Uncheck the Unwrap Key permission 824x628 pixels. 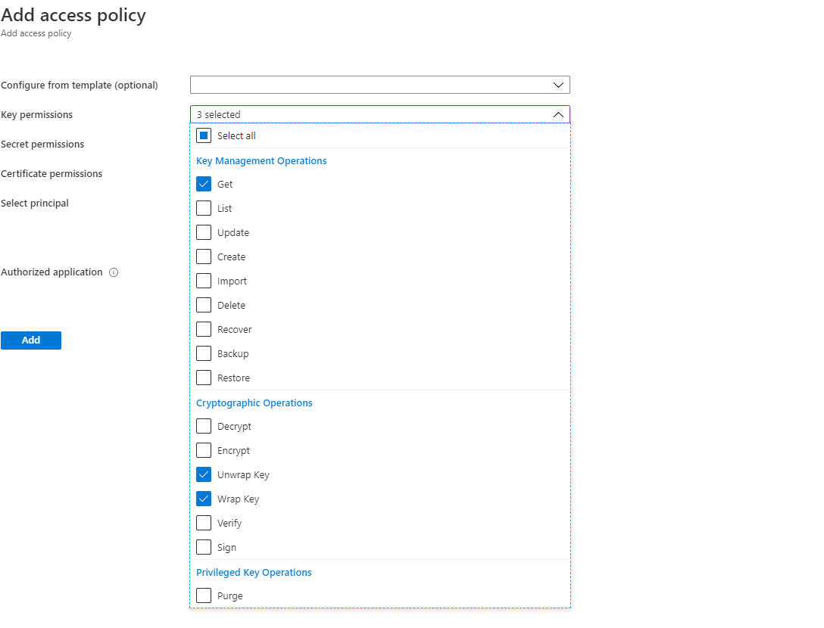coord(203,474)
